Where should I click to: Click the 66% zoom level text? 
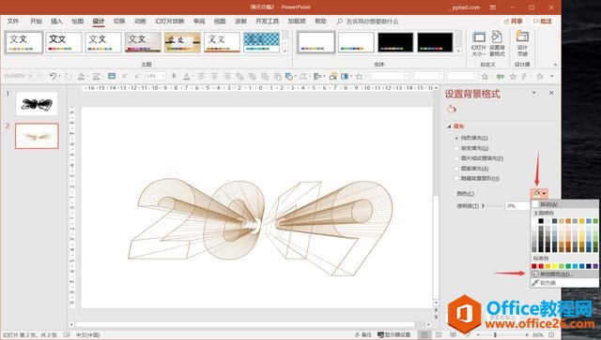[538, 334]
